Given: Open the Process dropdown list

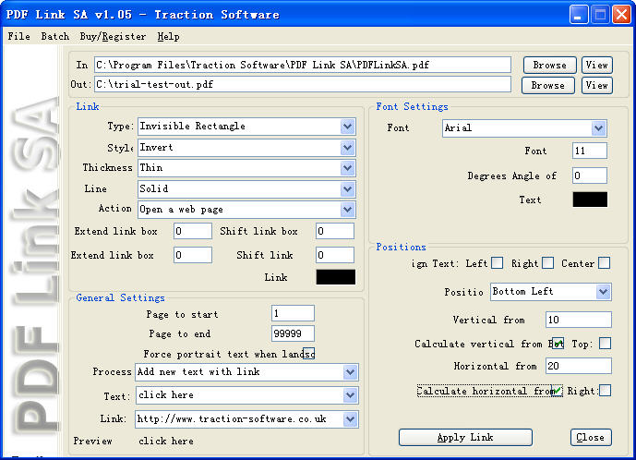Looking at the screenshot, I should pos(350,372).
